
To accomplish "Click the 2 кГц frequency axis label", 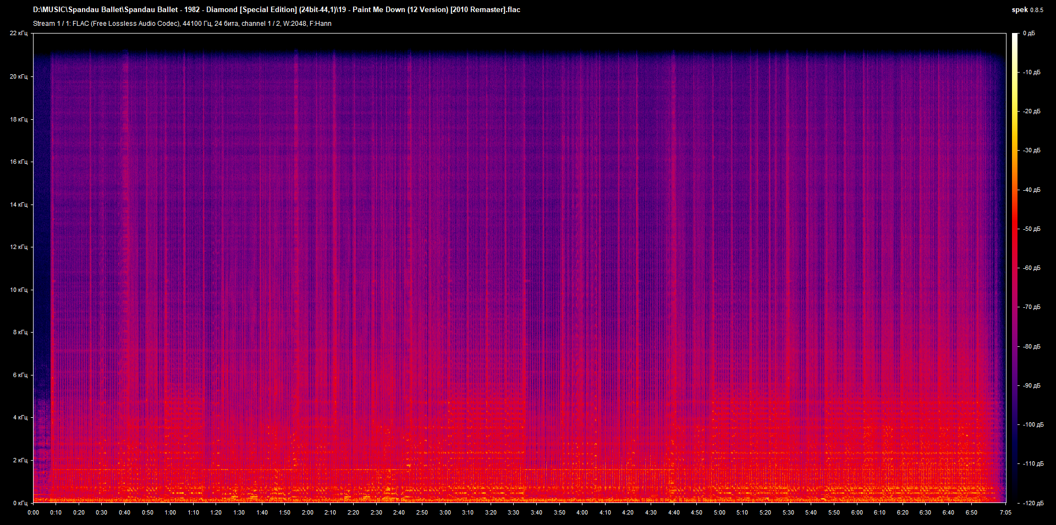I will [20, 460].
